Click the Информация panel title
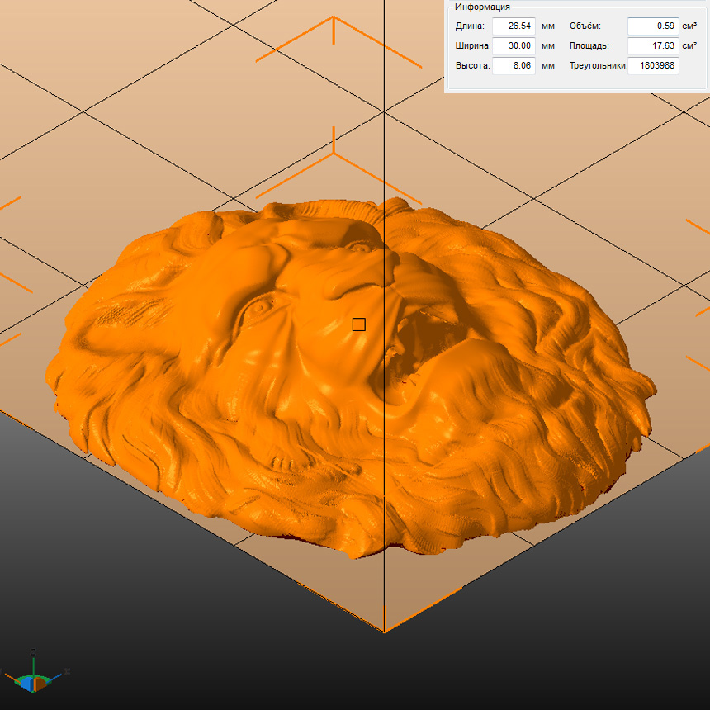The height and width of the screenshot is (710, 710). (x=482, y=7)
